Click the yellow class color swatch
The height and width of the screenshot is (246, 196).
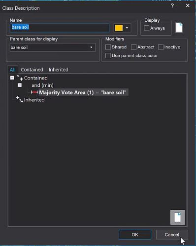119,28
